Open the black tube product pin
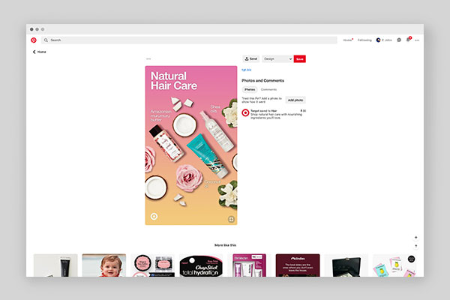This screenshot has height=300, width=450. (x=55, y=265)
